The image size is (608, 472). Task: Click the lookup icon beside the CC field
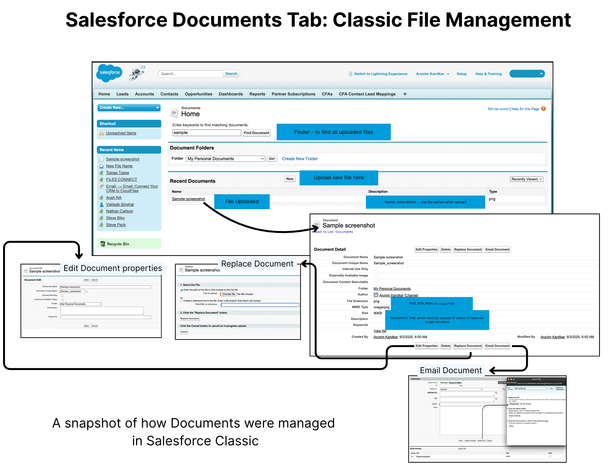pyautogui.click(x=496, y=399)
